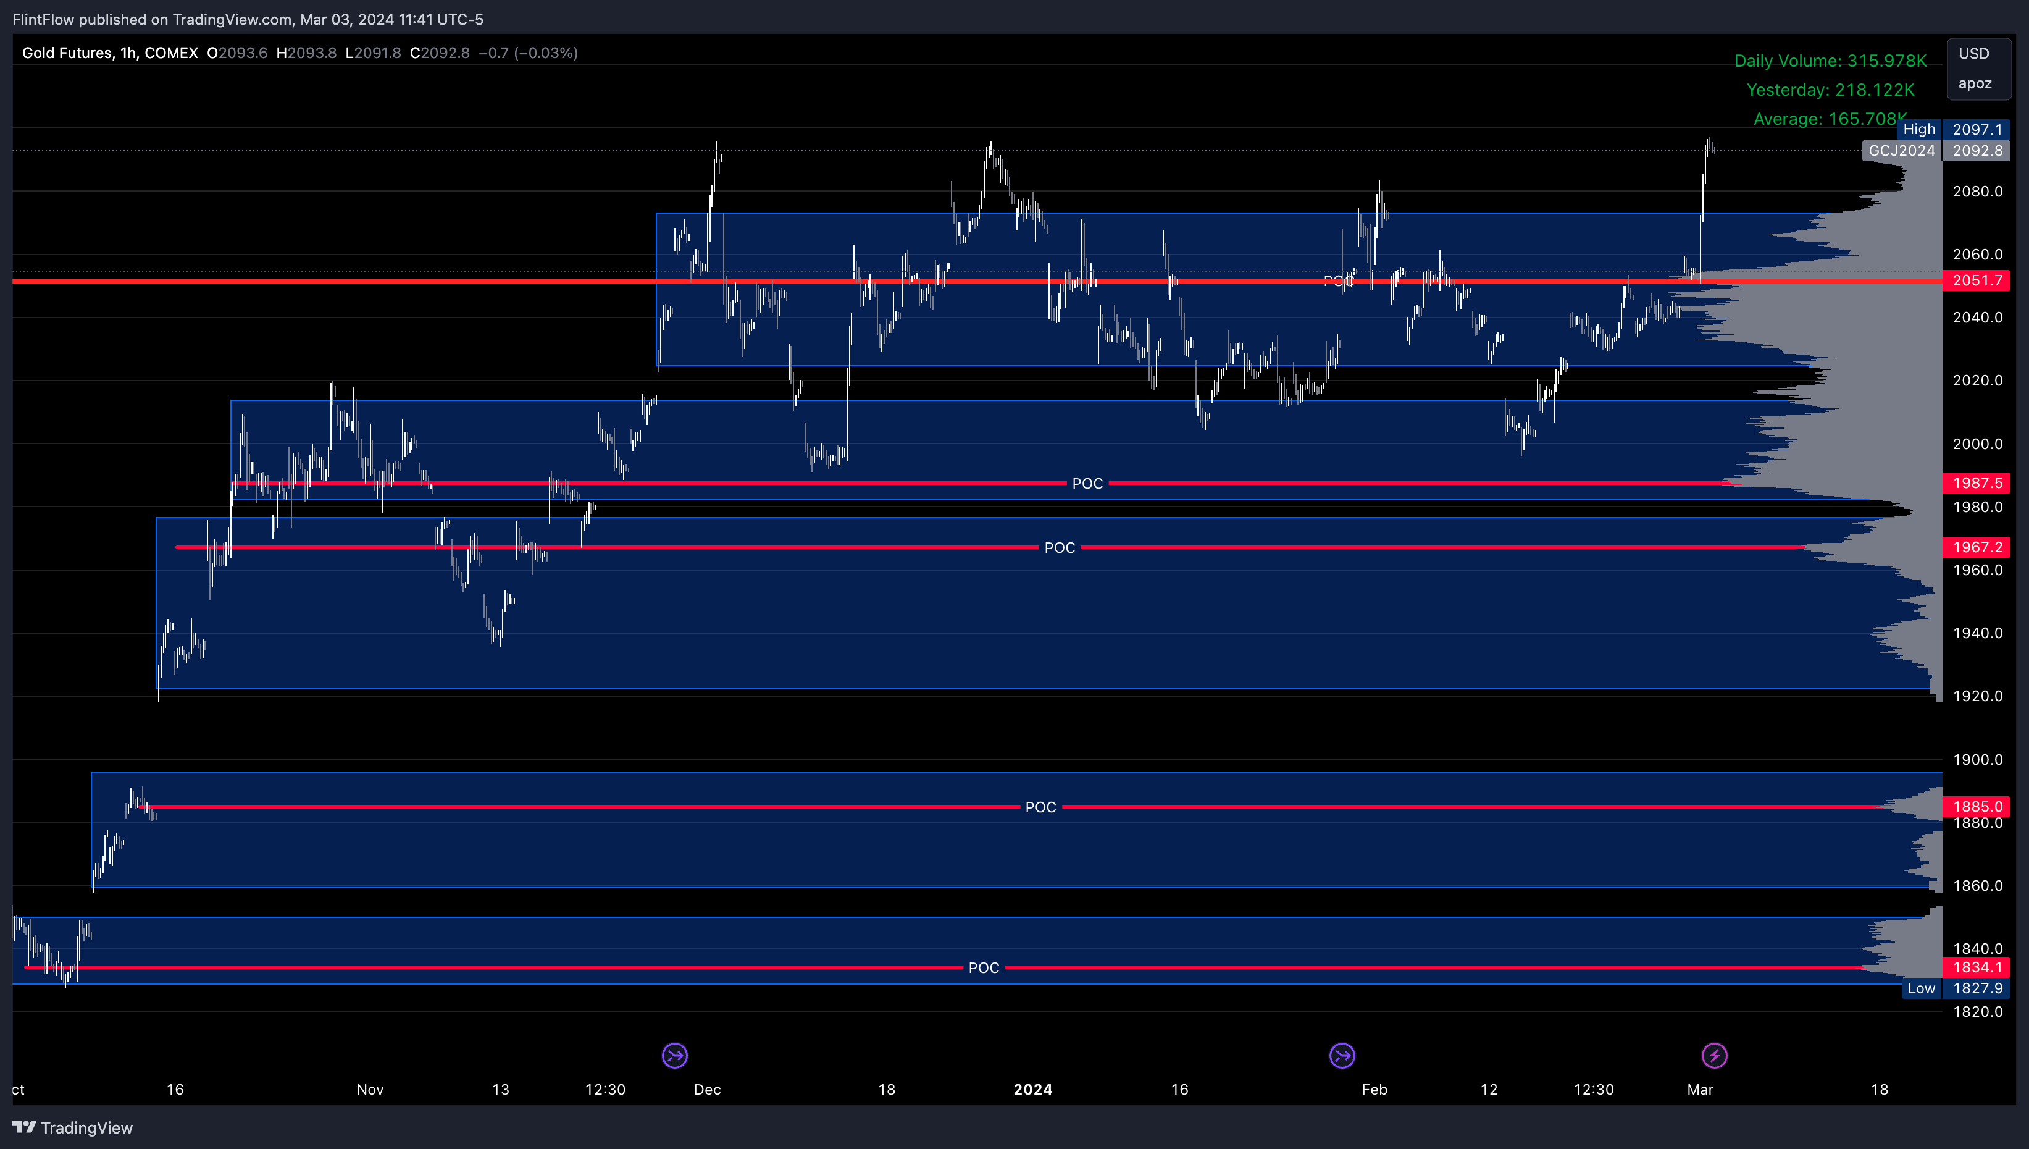The height and width of the screenshot is (1149, 2029).
Task: Click the contract rollover icon near Feb
Action: [x=1341, y=1055]
